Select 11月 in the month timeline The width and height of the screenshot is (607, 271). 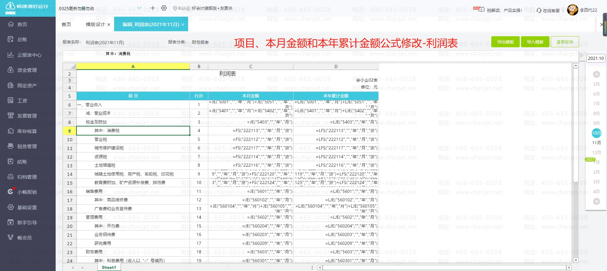pos(596,143)
